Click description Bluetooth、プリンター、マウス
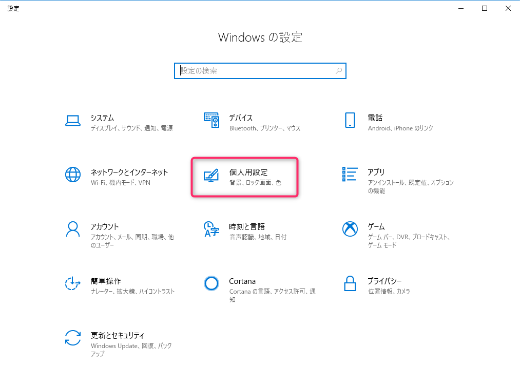This screenshot has width=520, height=384. point(265,128)
